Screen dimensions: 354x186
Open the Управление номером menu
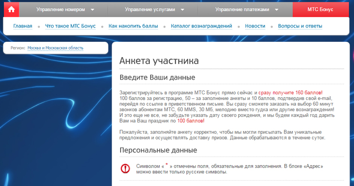(61, 9)
